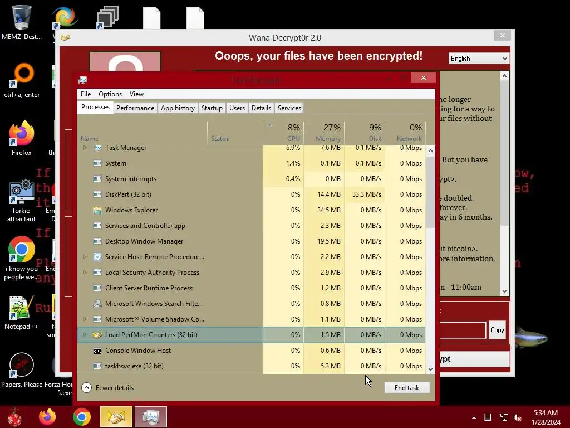Click the Copy button in Wana Decrypt0r
This screenshot has height=428, width=570.
tap(497, 330)
